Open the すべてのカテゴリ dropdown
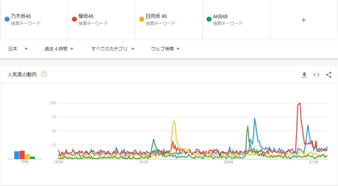This screenshot has width=338, height=186. [113, 49]
